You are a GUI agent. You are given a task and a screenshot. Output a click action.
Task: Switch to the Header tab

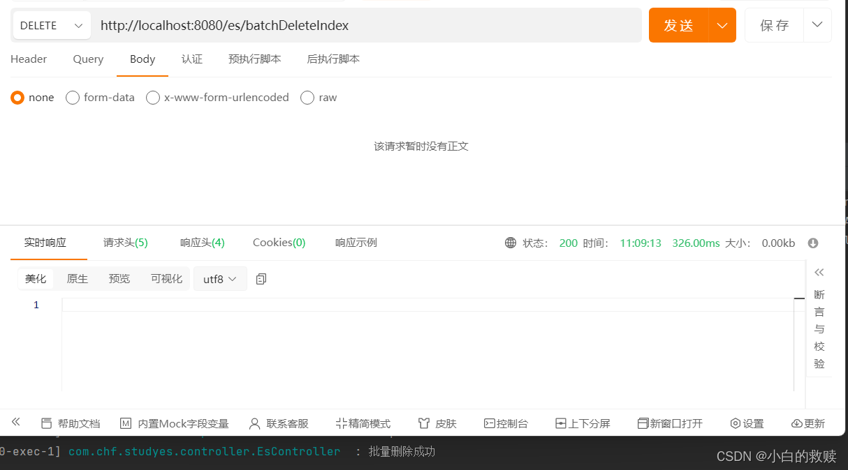29,59
